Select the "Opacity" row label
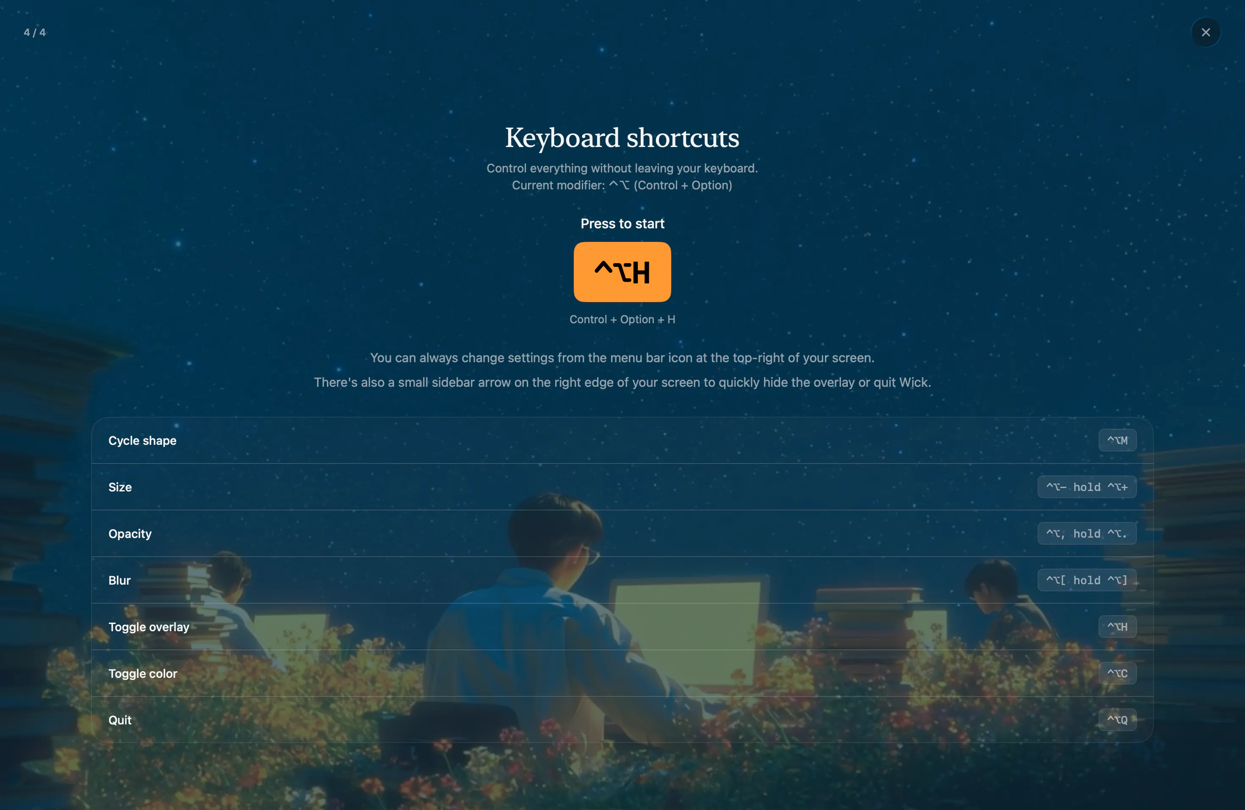Image resolution: width=1245 pixels, height=810 pixels. pos(130,534)
